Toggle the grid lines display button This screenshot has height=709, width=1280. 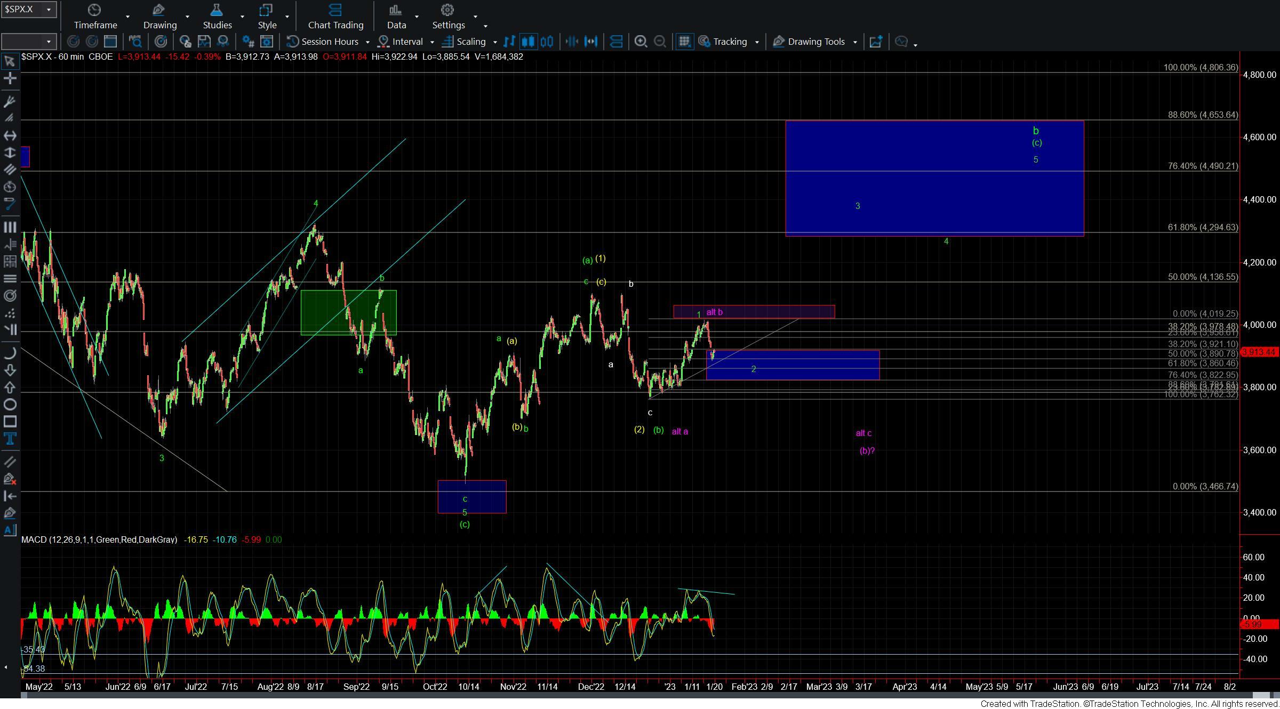click(684, 42)
